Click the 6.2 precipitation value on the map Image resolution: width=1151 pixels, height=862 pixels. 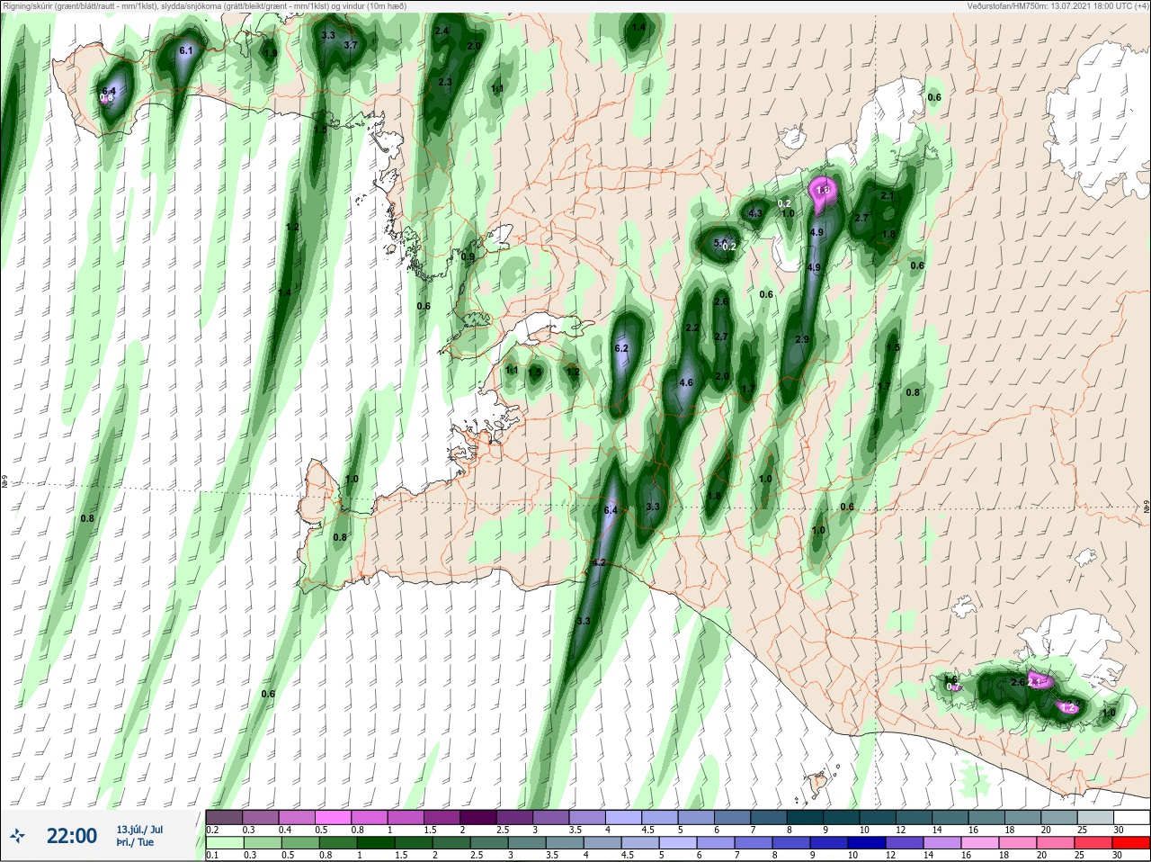pos(621,348)
